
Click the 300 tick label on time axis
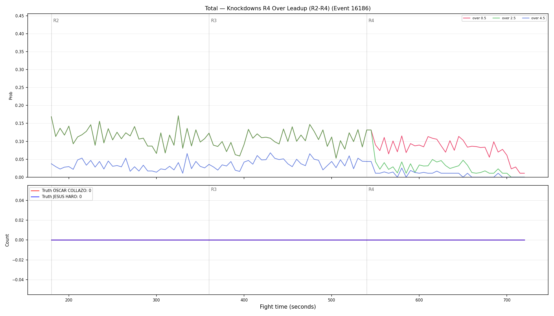click(x=156, y=300)
